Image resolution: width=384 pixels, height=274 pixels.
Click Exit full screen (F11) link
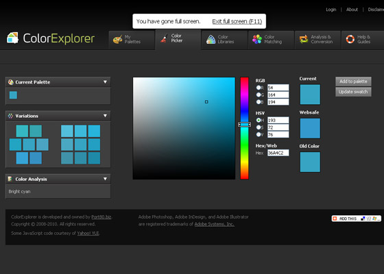tap(237, 21)
